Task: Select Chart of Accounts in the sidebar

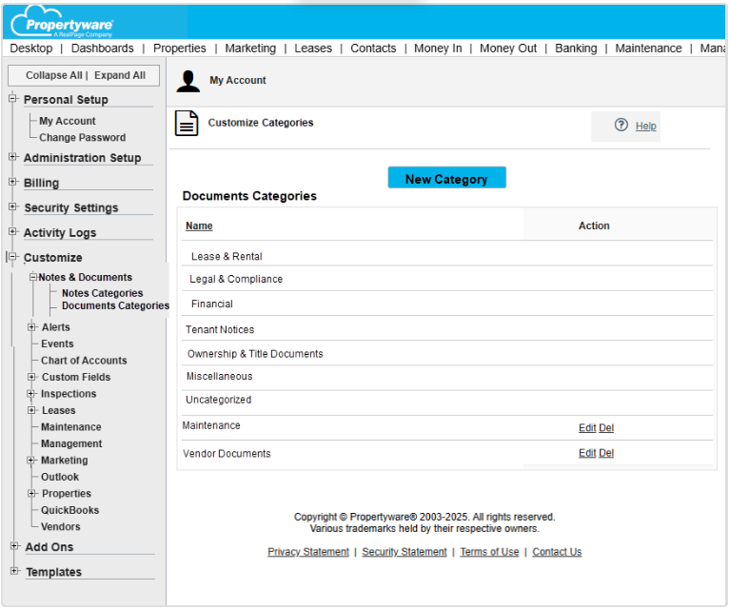Action: 84,361
